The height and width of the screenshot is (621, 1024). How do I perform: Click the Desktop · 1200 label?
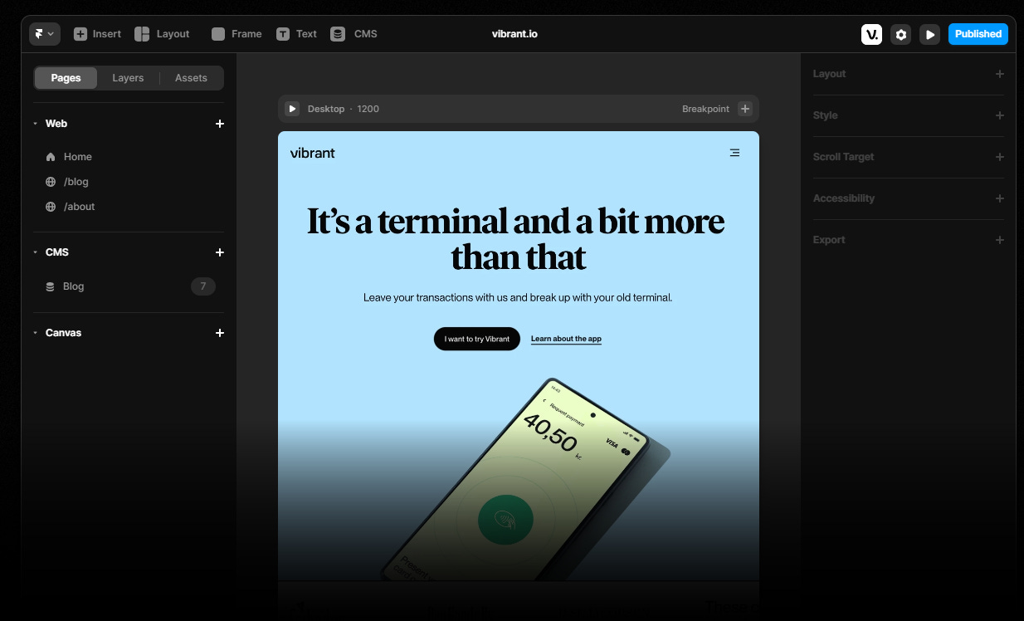coord(344,109)
